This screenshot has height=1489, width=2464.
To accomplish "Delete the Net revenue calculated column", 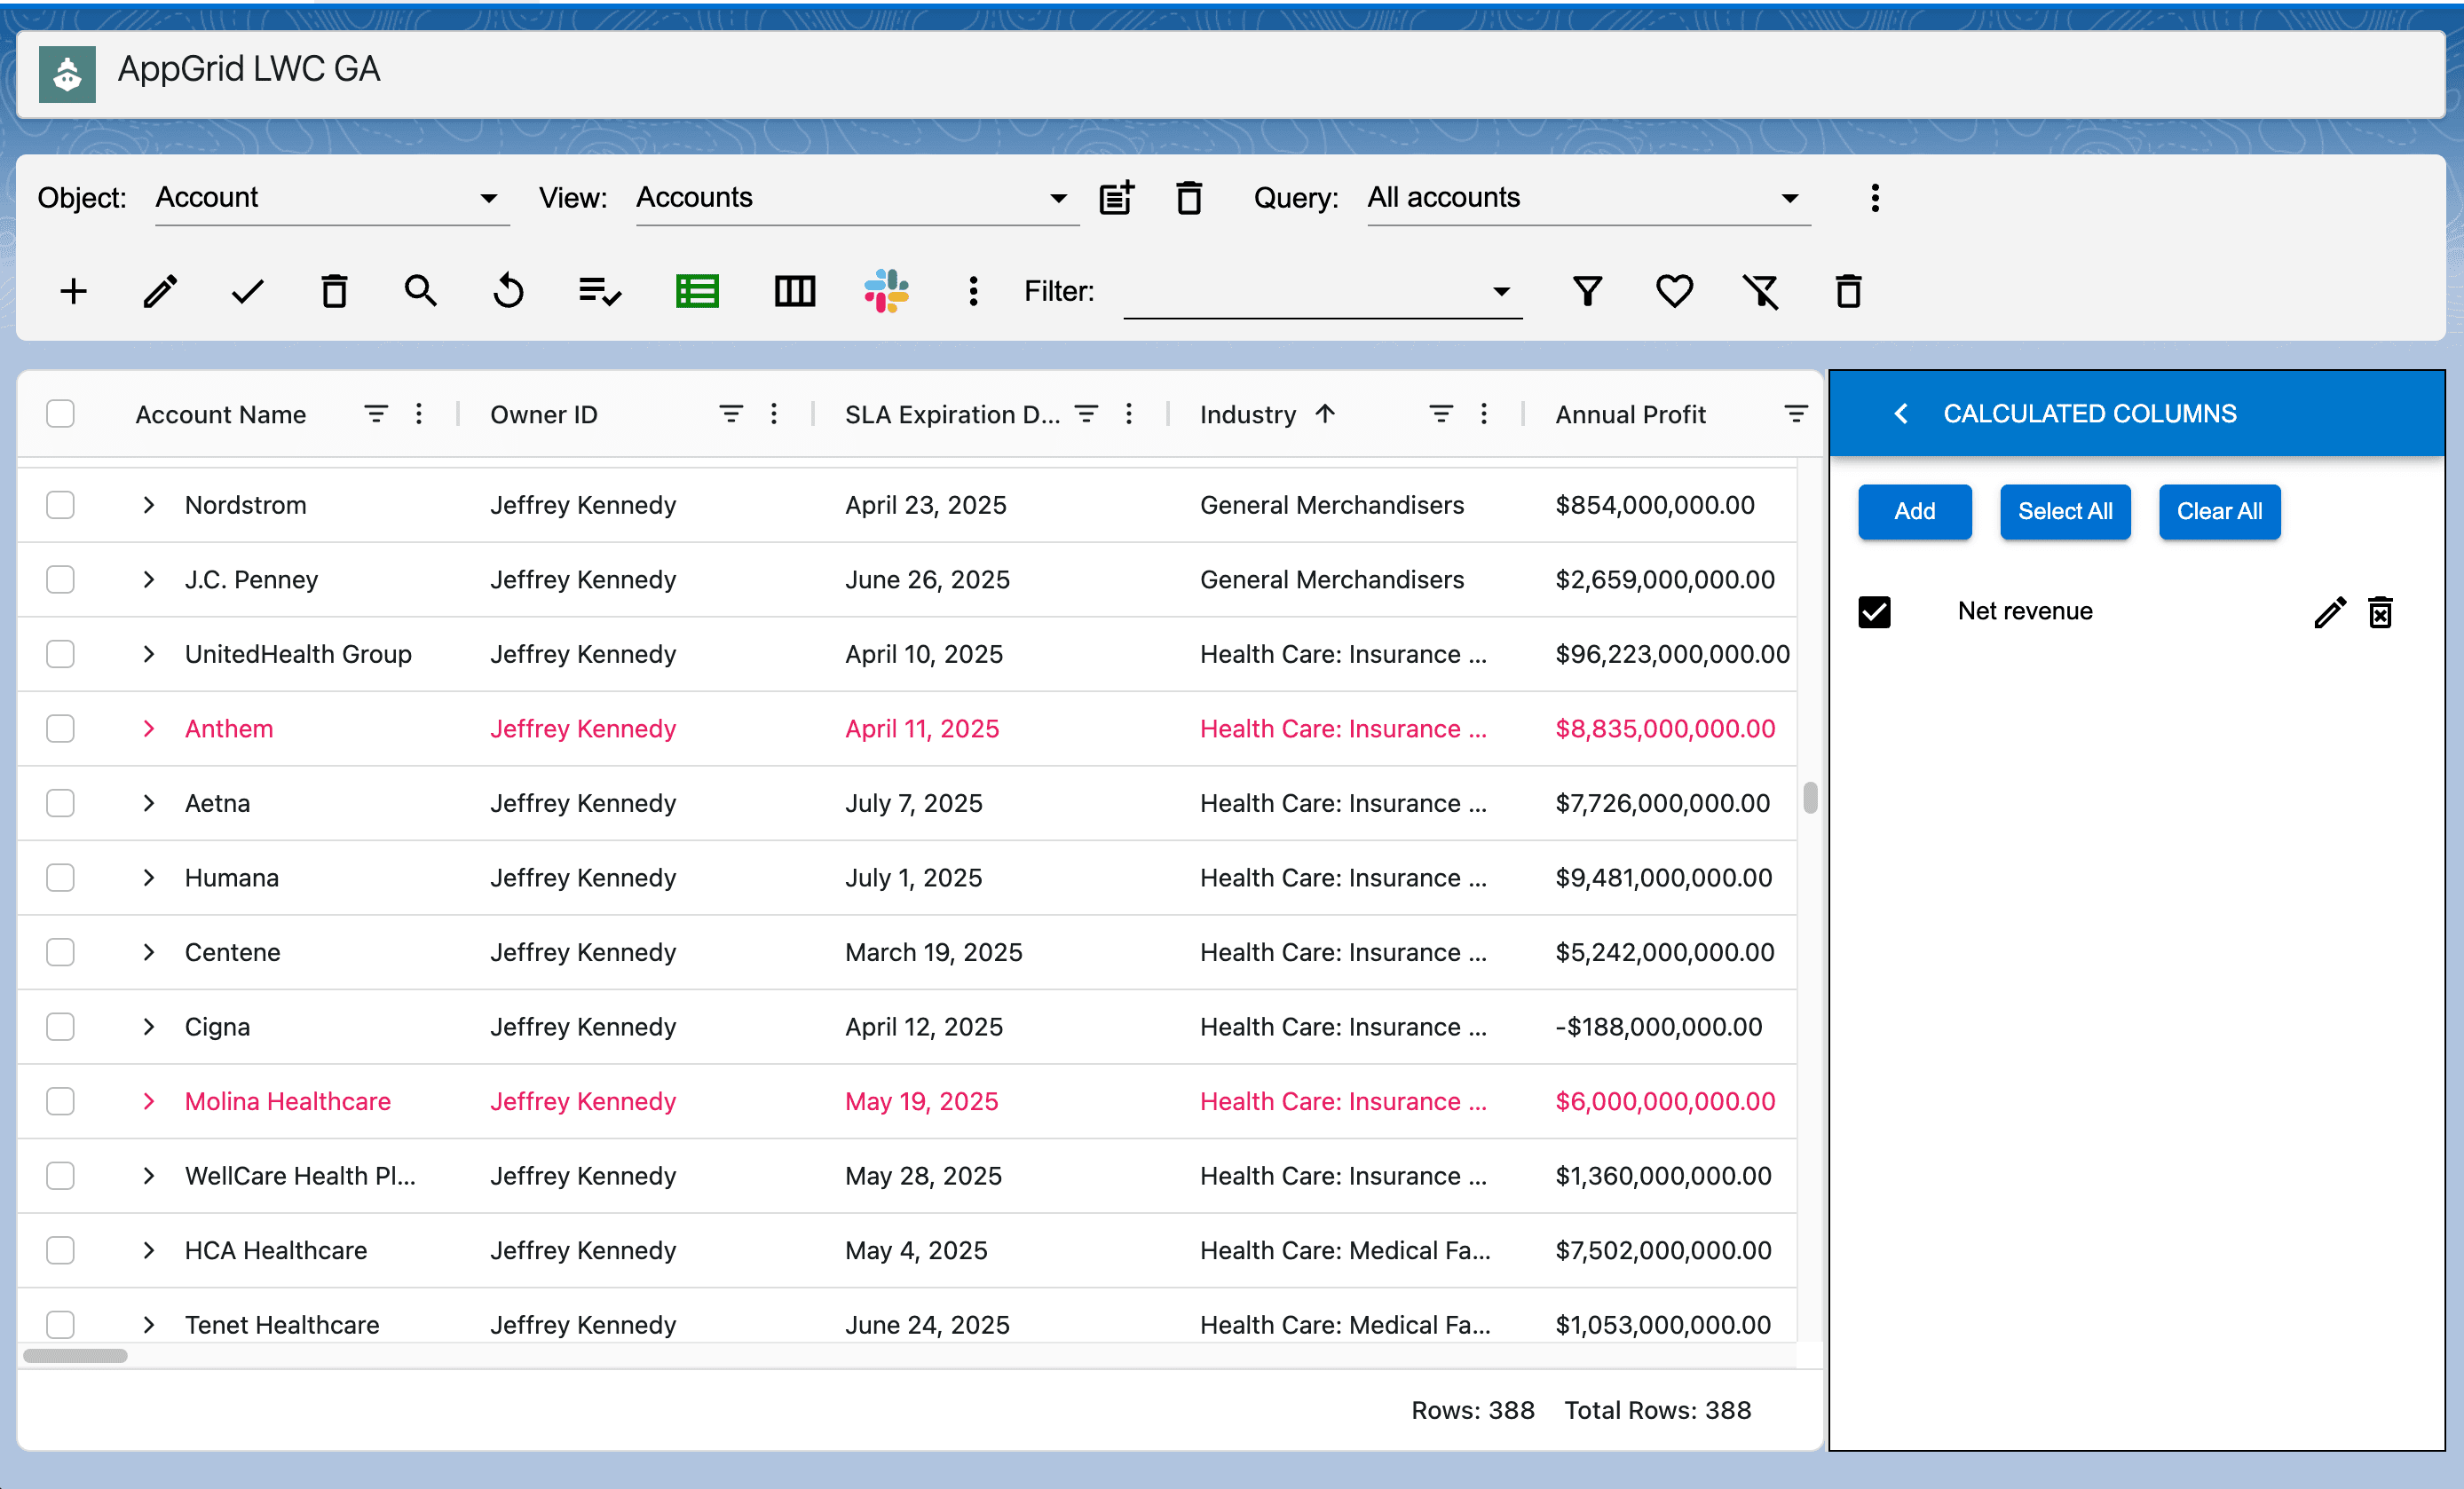I will click(2380, 612).
